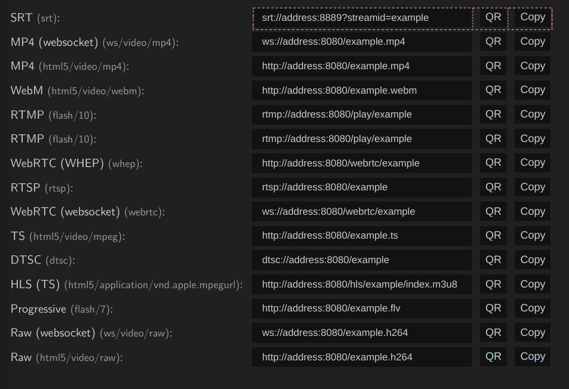Viewport: 569px width, 389px height.
Task: Click QR for the Progressive FLV URL
Action: pyautogui.click(x=493, y=308)
